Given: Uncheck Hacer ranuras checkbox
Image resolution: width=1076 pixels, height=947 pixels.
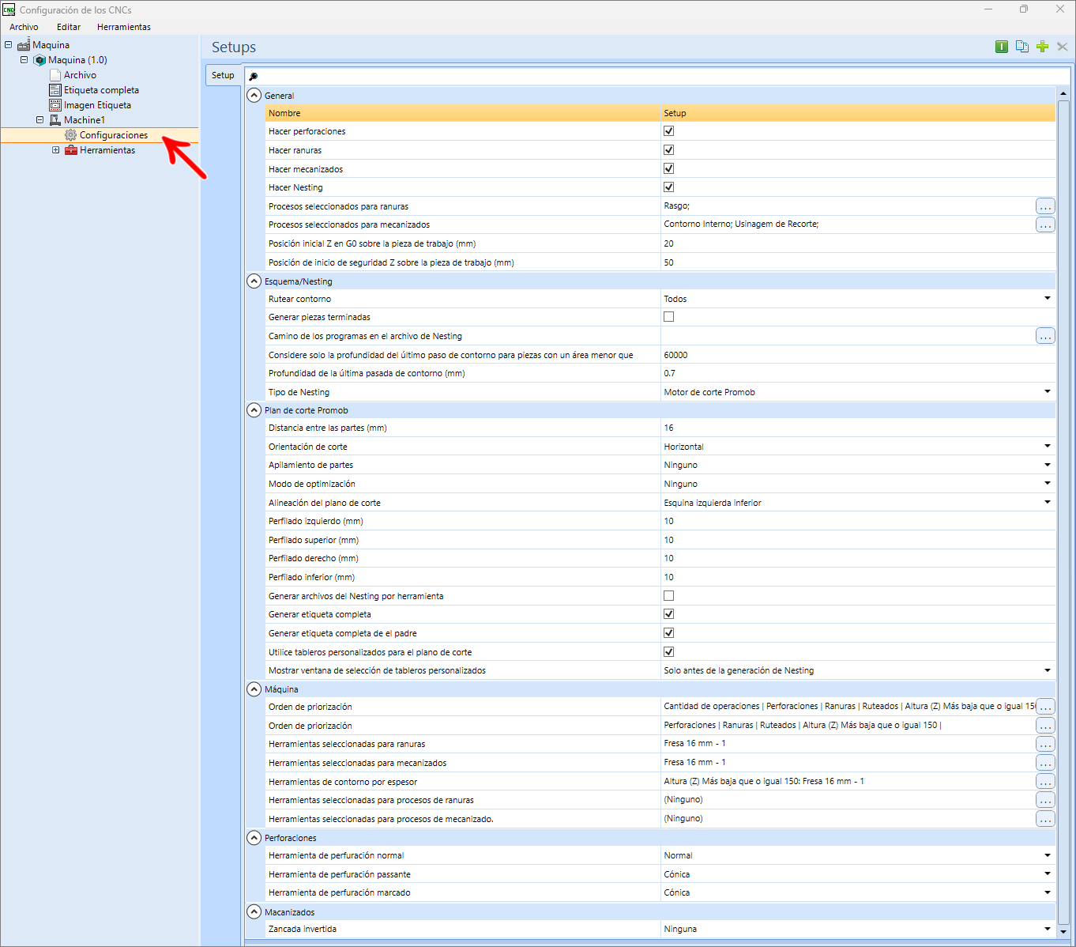Looking at the screenshot, I should click(x=669, y=149).
